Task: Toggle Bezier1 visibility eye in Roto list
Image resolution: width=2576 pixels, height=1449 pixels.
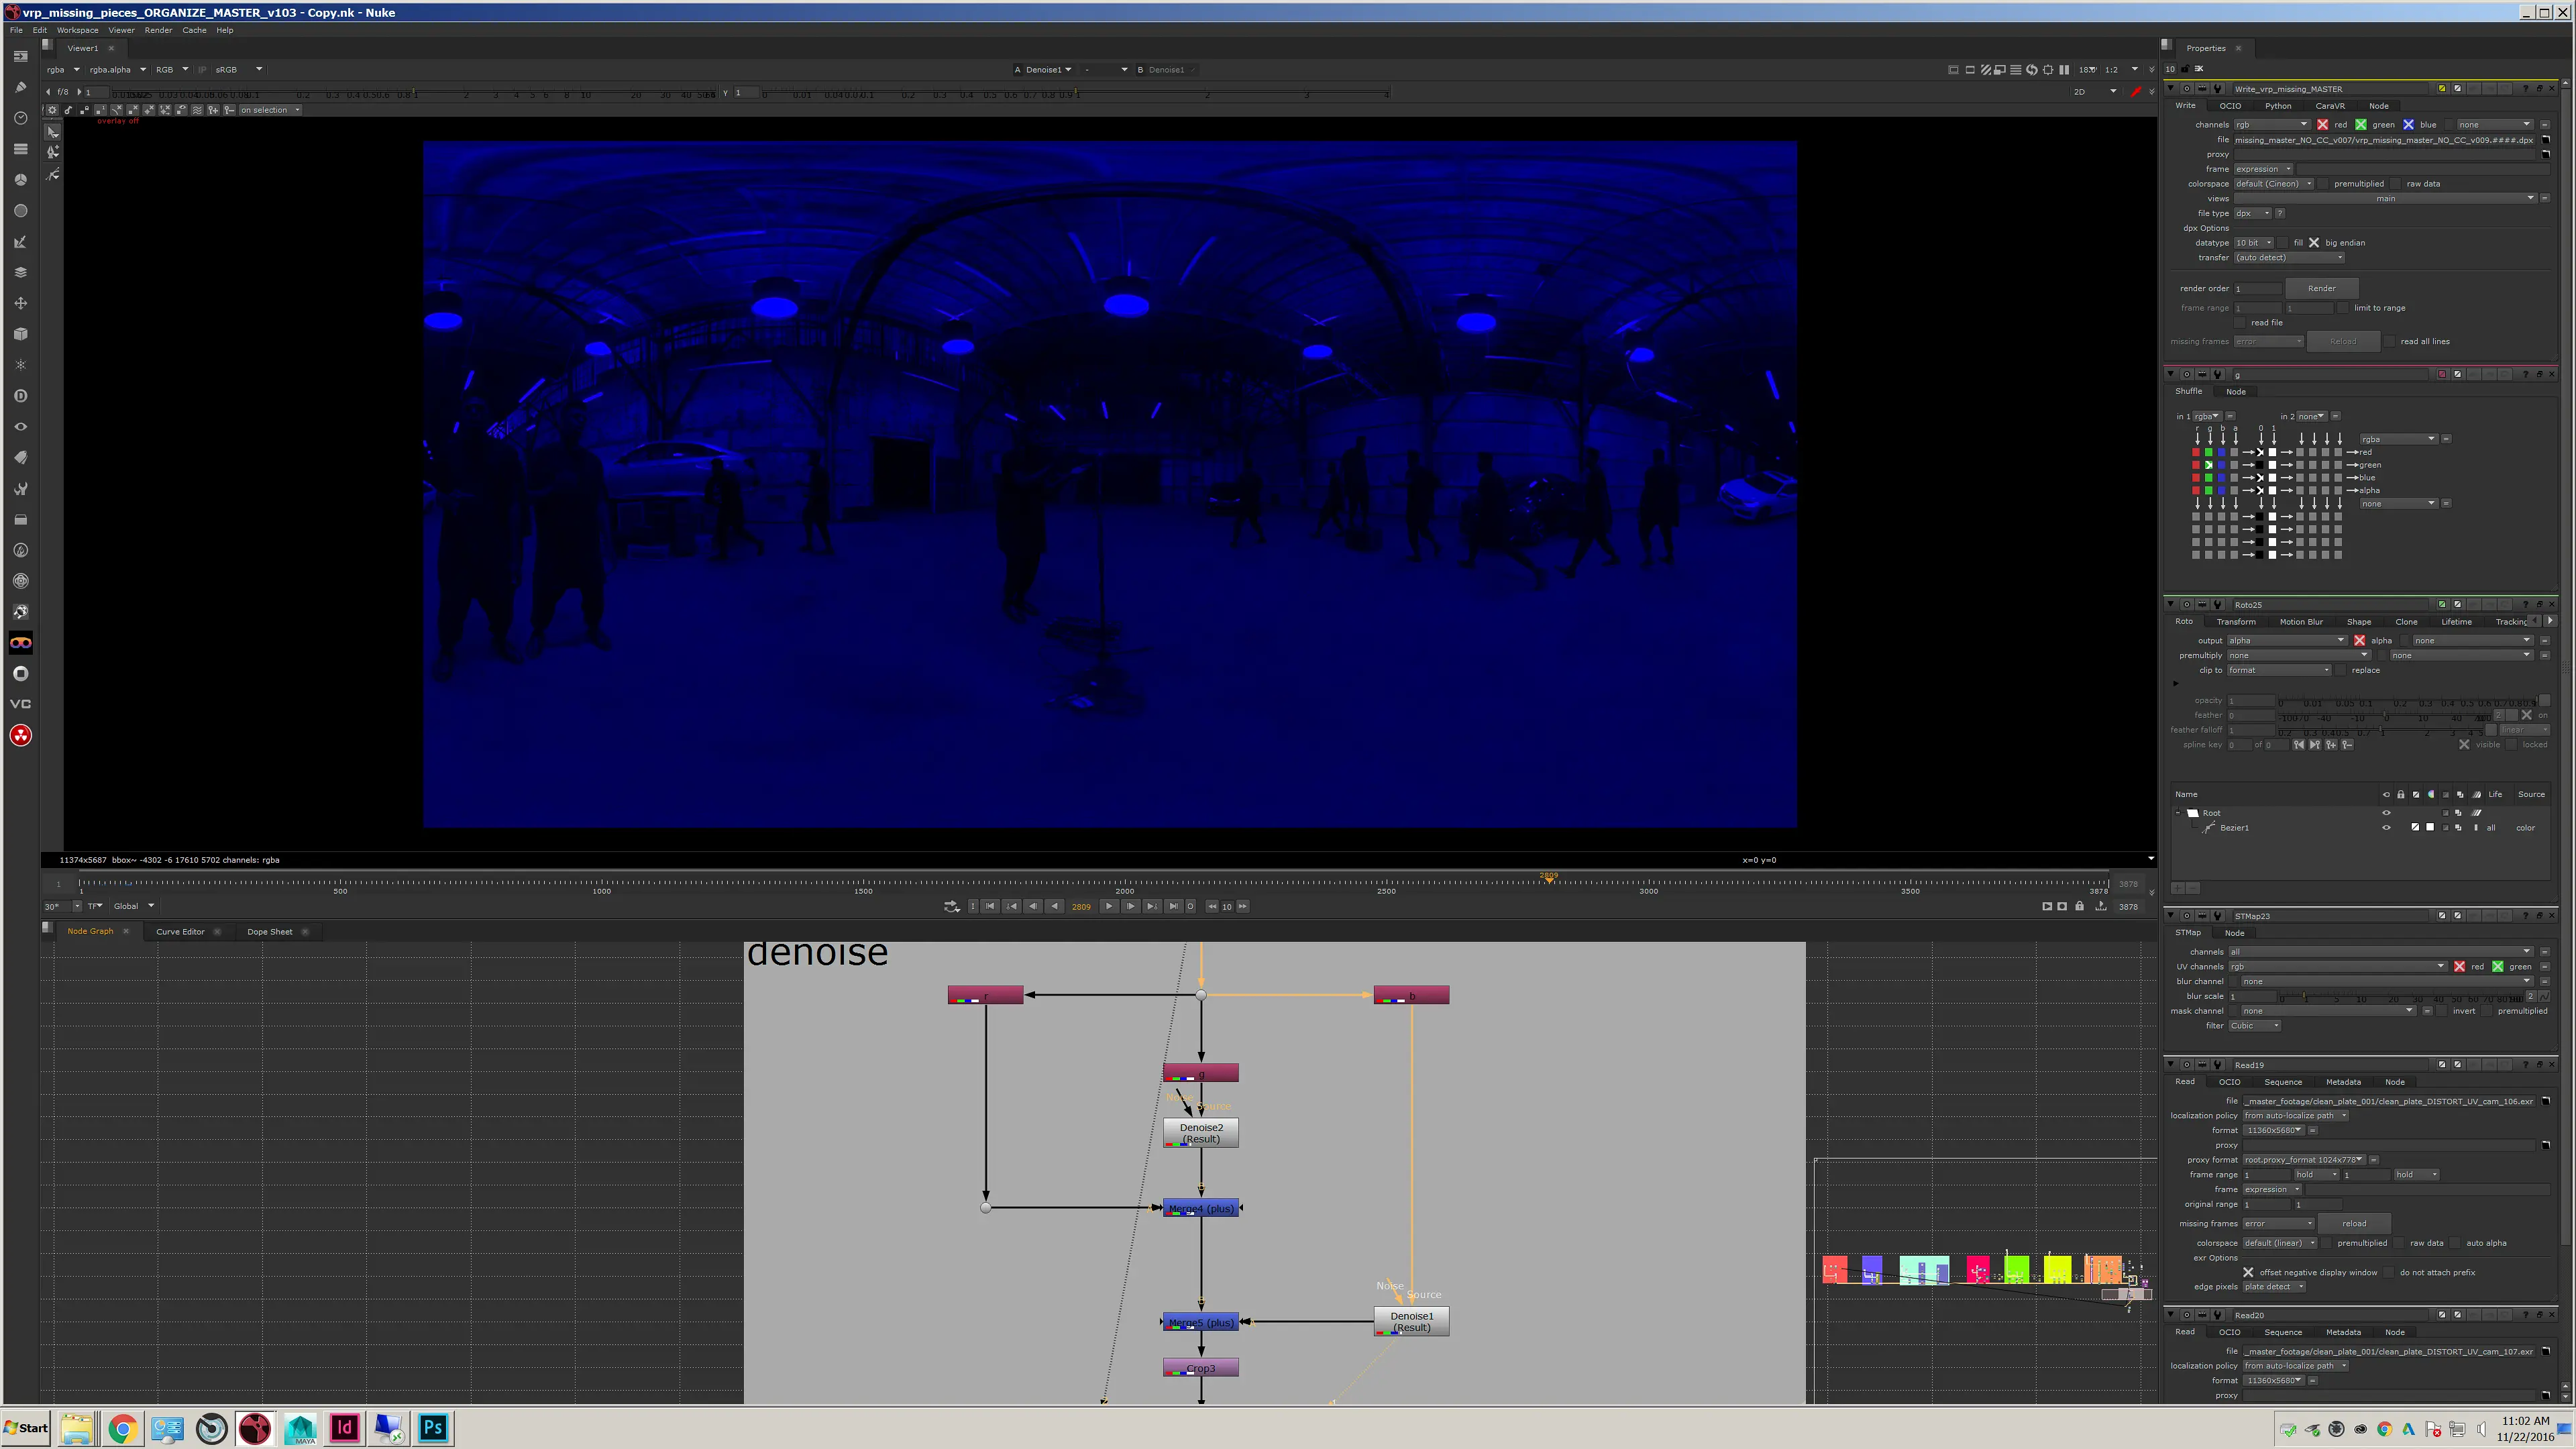Action: click(x=2386, y=828)
